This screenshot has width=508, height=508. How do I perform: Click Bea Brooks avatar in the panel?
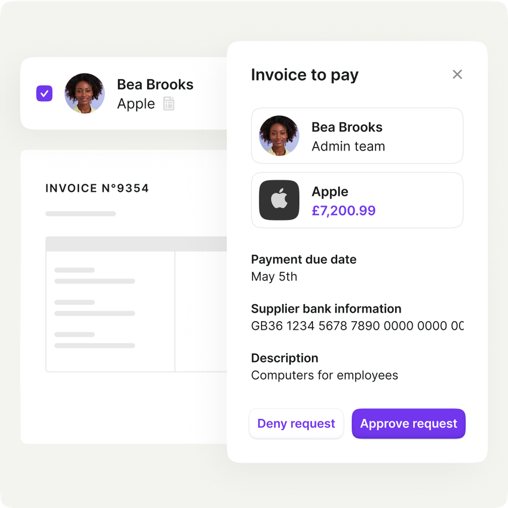(279, 136)
